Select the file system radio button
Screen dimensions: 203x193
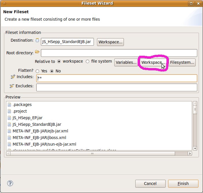coord(88,61)
